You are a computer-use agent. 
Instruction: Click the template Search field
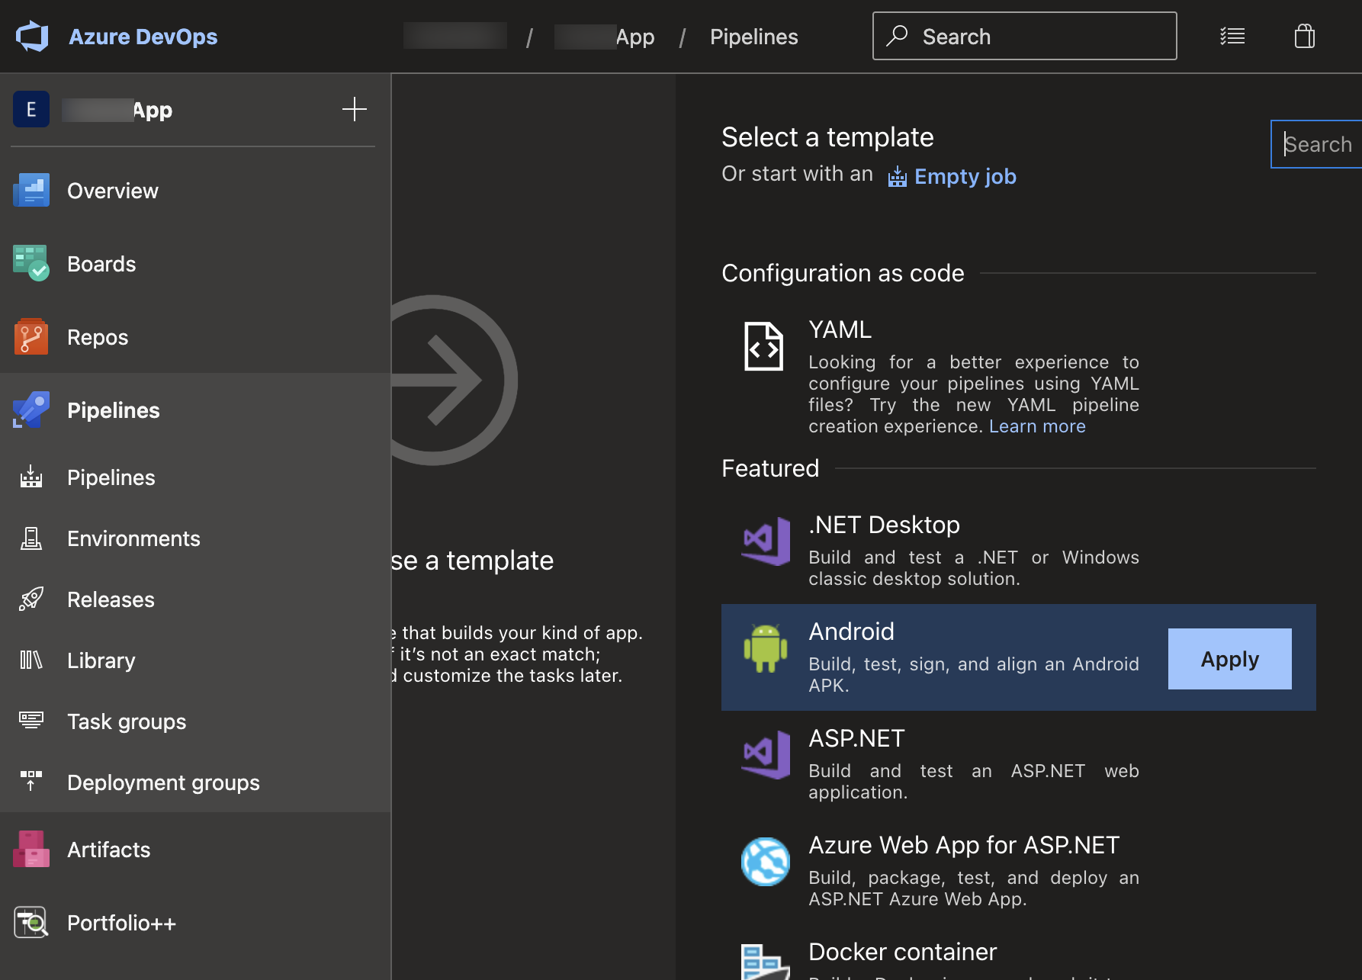click(1316, 144)
